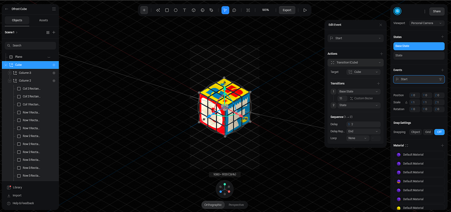Image resolution: width=451 pixels, height=212 pixels.
Task: Toggle the Start event trigger icon
Action: [x=440, y=79]
